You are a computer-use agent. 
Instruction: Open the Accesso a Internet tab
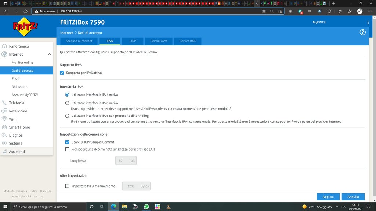tap(79, 41)
